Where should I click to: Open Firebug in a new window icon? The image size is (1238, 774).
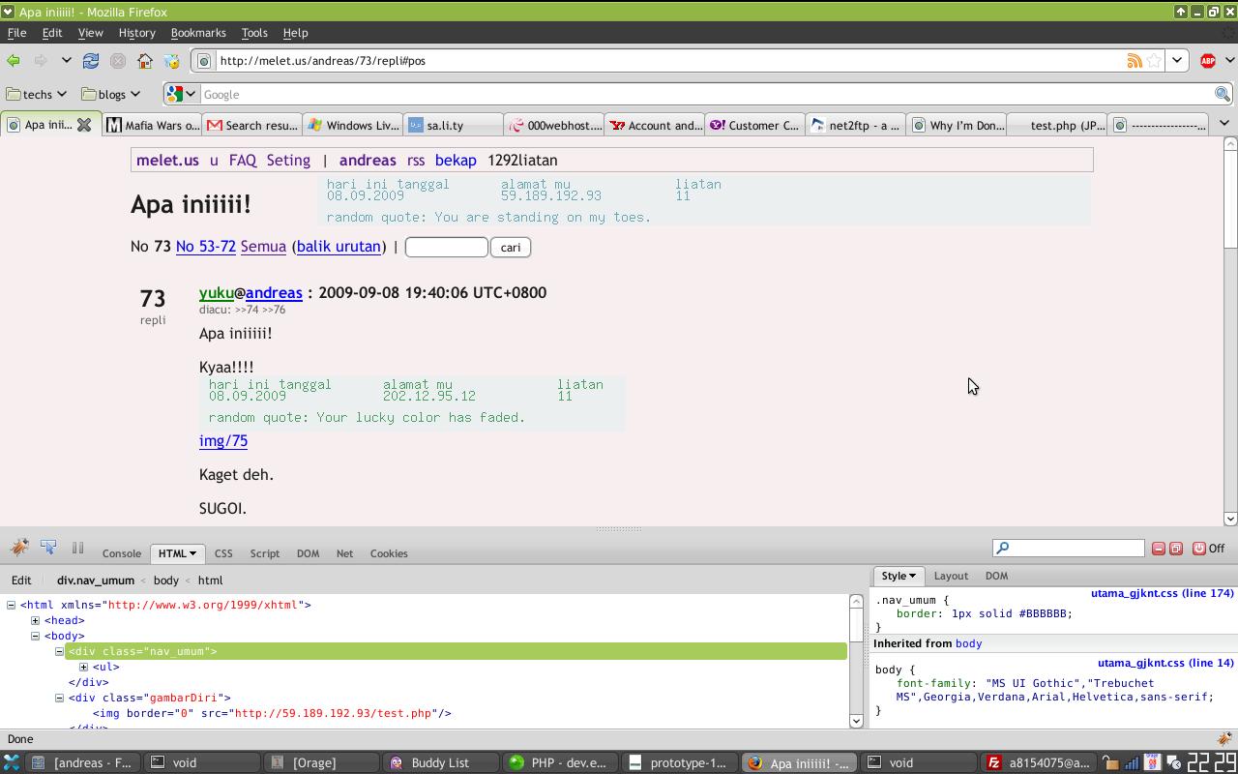click(1176, 549)
